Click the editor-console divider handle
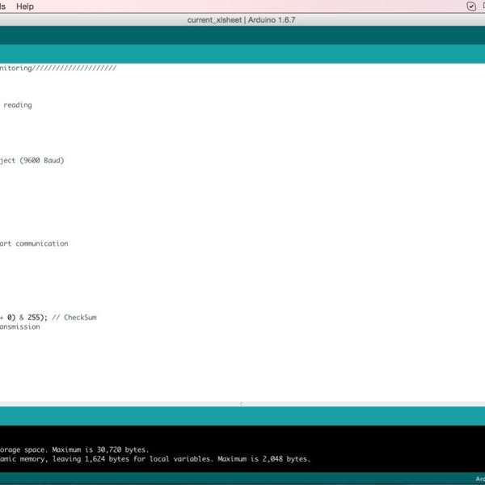The width and height of the screenshot is (485, 485). (x=242, y=403)
